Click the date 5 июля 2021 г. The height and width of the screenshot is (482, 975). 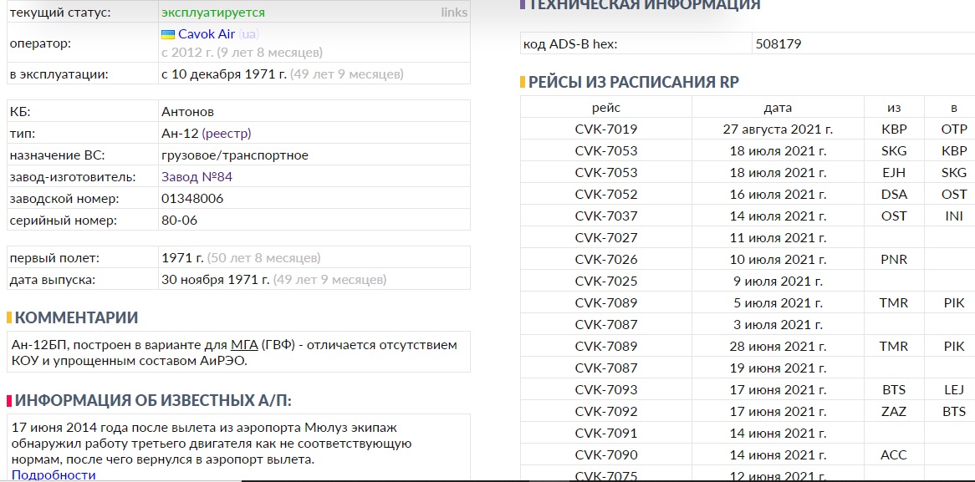(778, 302)
